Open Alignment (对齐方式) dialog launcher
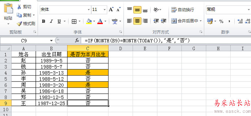The height and width of the screenshot is (116, 251). [201, 32]
